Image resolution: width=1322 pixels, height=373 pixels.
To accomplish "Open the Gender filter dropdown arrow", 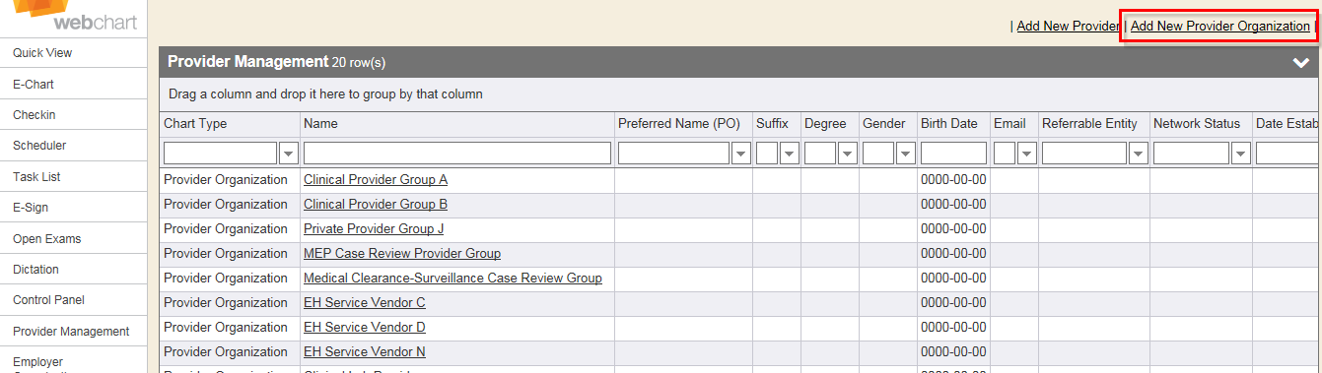I will click(905, 153).
